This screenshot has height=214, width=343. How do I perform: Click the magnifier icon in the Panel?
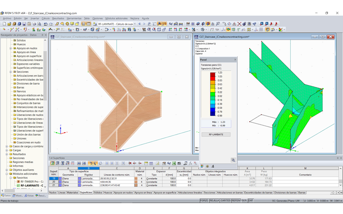[233, 160]
